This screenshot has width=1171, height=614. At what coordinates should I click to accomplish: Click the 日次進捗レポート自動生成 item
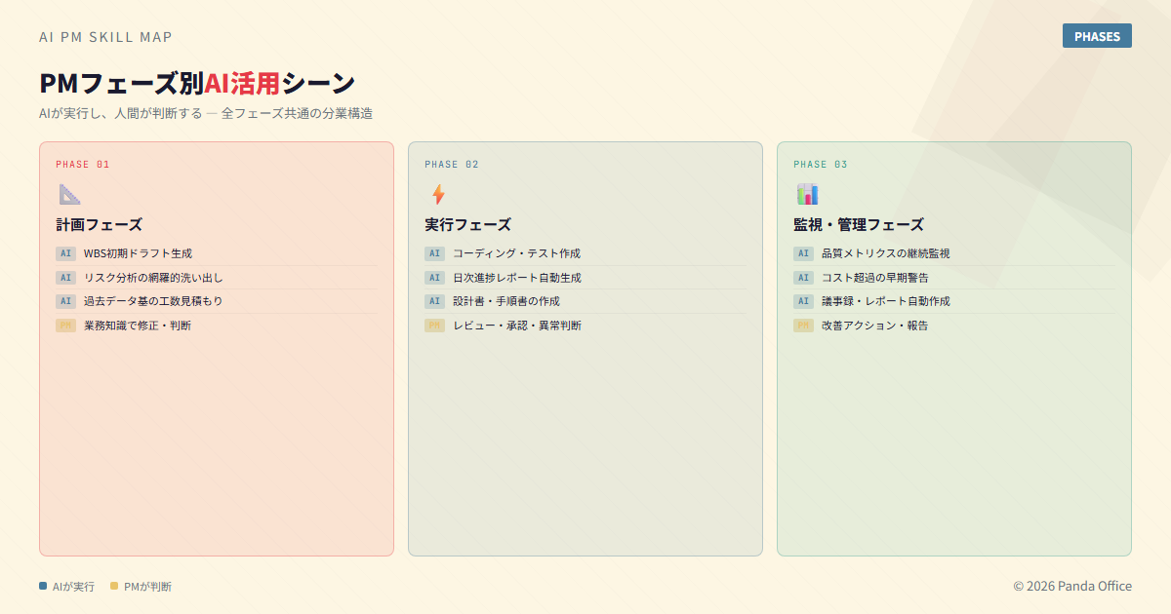(x=516, y=278)
